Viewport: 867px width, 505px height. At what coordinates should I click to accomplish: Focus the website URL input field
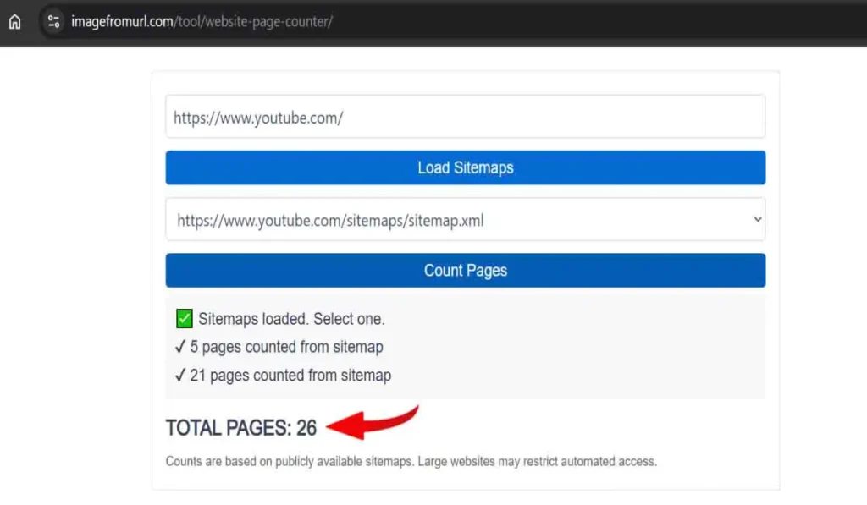coord(465,117)
